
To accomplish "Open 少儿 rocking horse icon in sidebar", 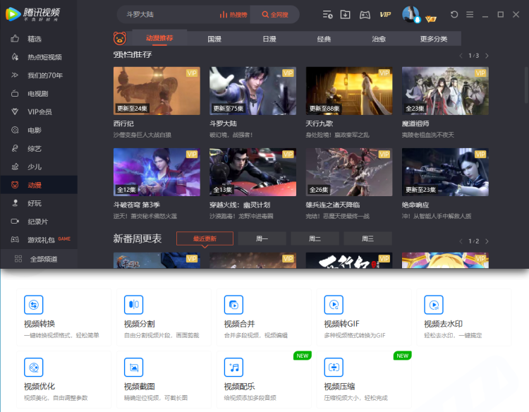I will 15,166.
